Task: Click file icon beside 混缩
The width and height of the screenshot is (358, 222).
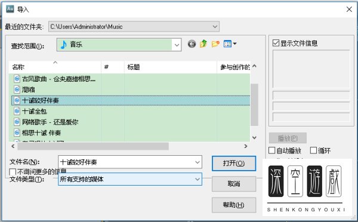Action: point(17,90)
